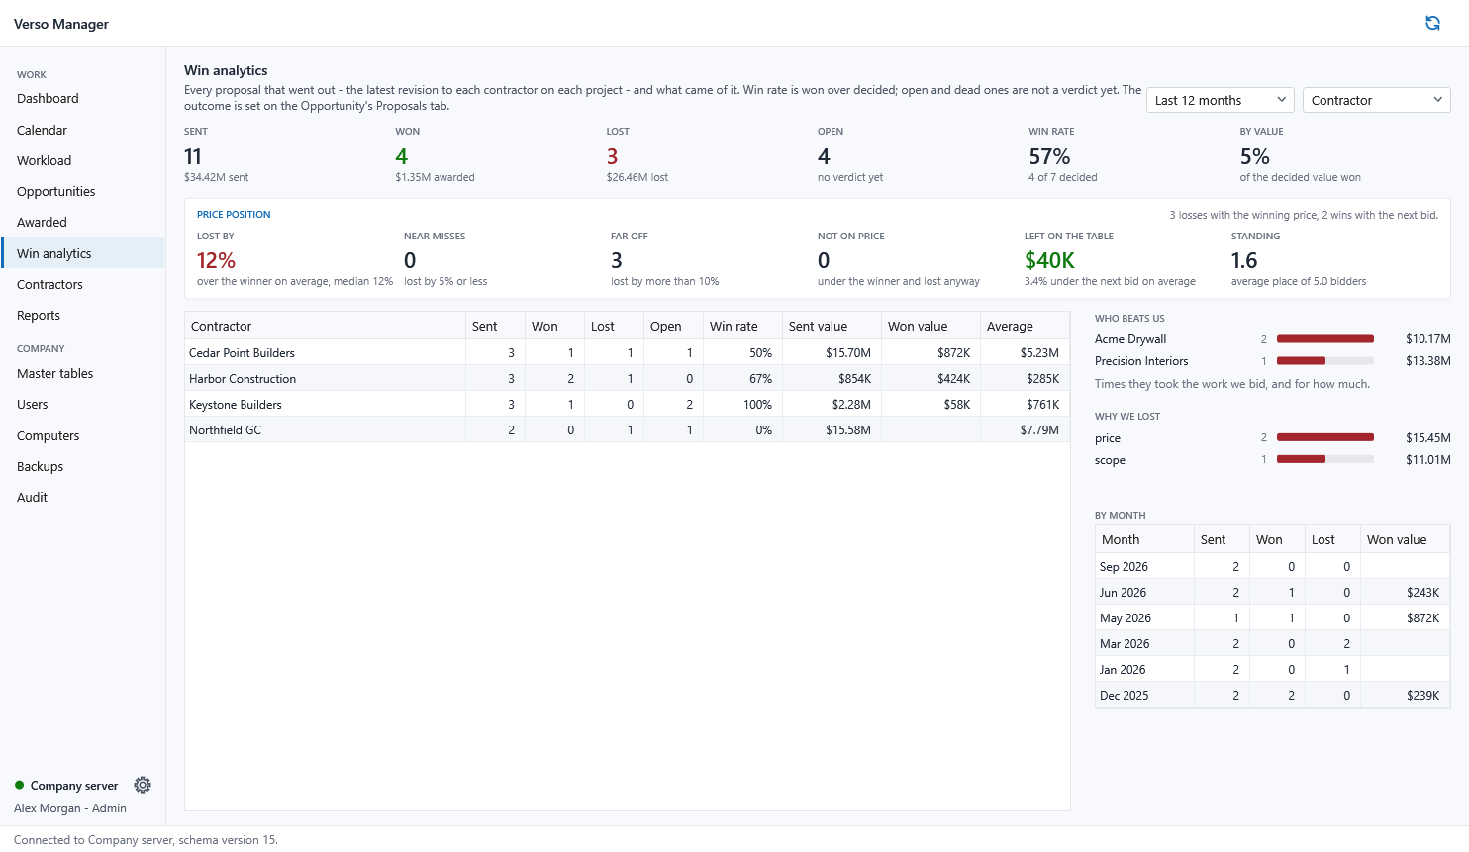
Task: Select the Harbor Construction row
Action: 627,378
